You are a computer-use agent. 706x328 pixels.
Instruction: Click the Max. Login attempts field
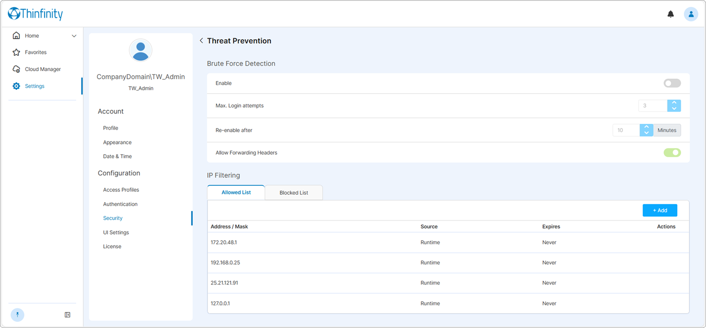653,106
